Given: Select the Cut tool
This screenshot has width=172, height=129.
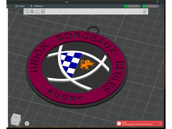Looking at the screenshot, I should pos(91,11).
